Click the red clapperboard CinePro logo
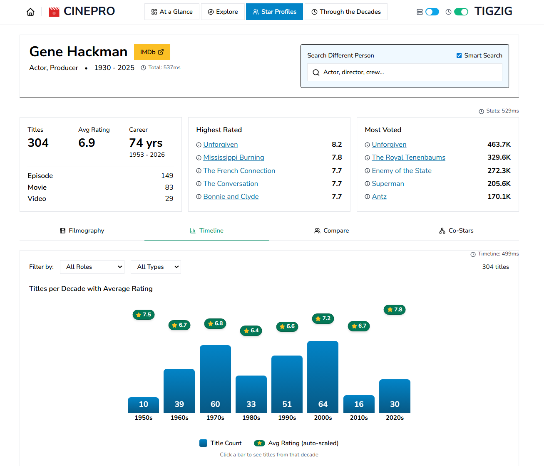Image resolution: width=544 pixels, height=466 pixels. [x=54, y=12]
